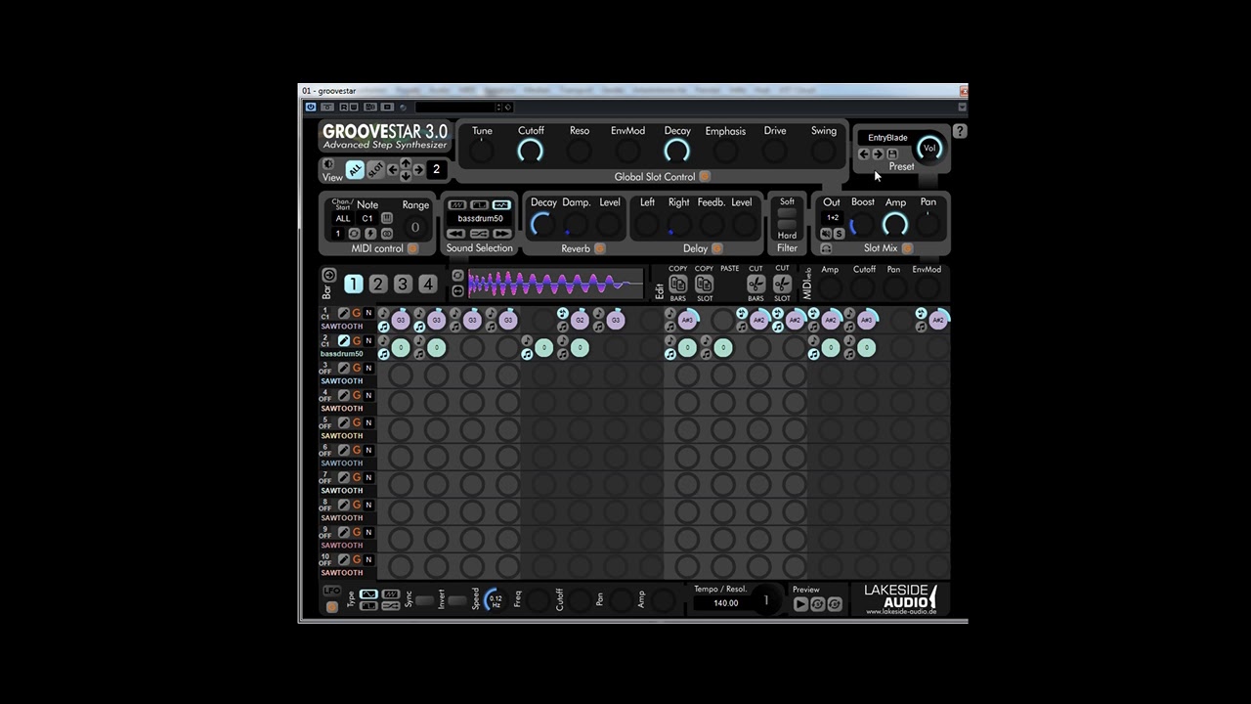Click the pencil edit icon on slot 10

point(343,559)
